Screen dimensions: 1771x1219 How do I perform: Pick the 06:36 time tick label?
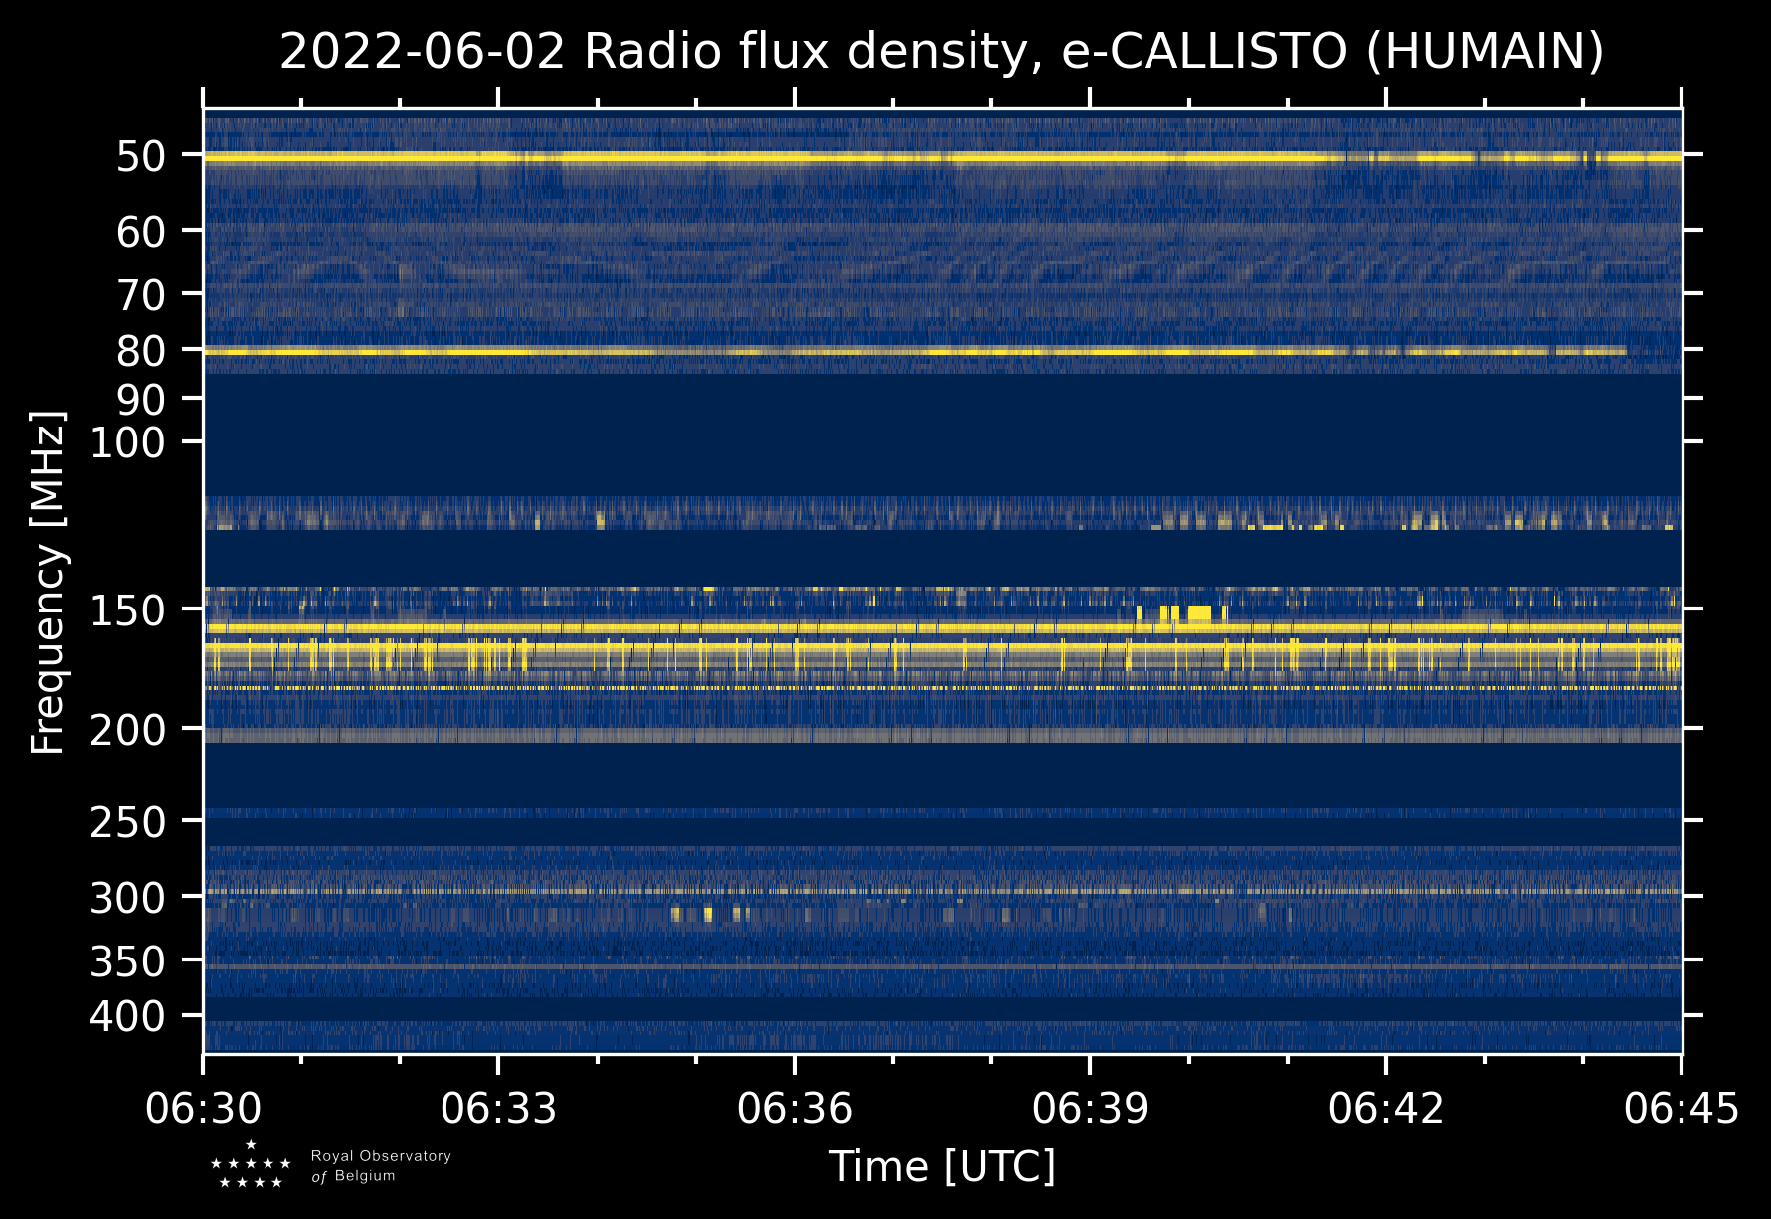click(795, 1108)
